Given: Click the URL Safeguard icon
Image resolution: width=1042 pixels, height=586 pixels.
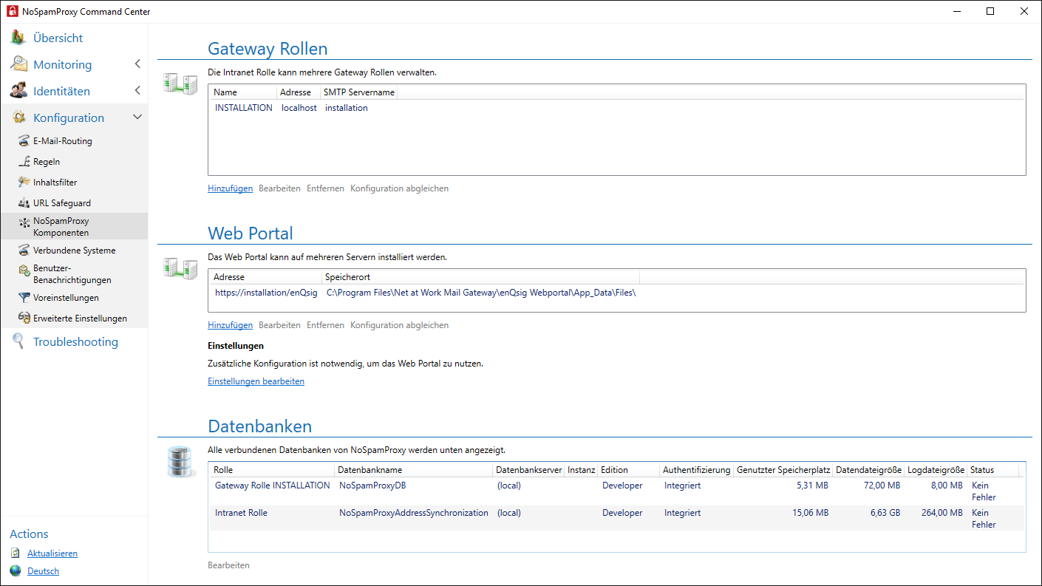Looking at the screenshot, I should click(x=24, y=203).
